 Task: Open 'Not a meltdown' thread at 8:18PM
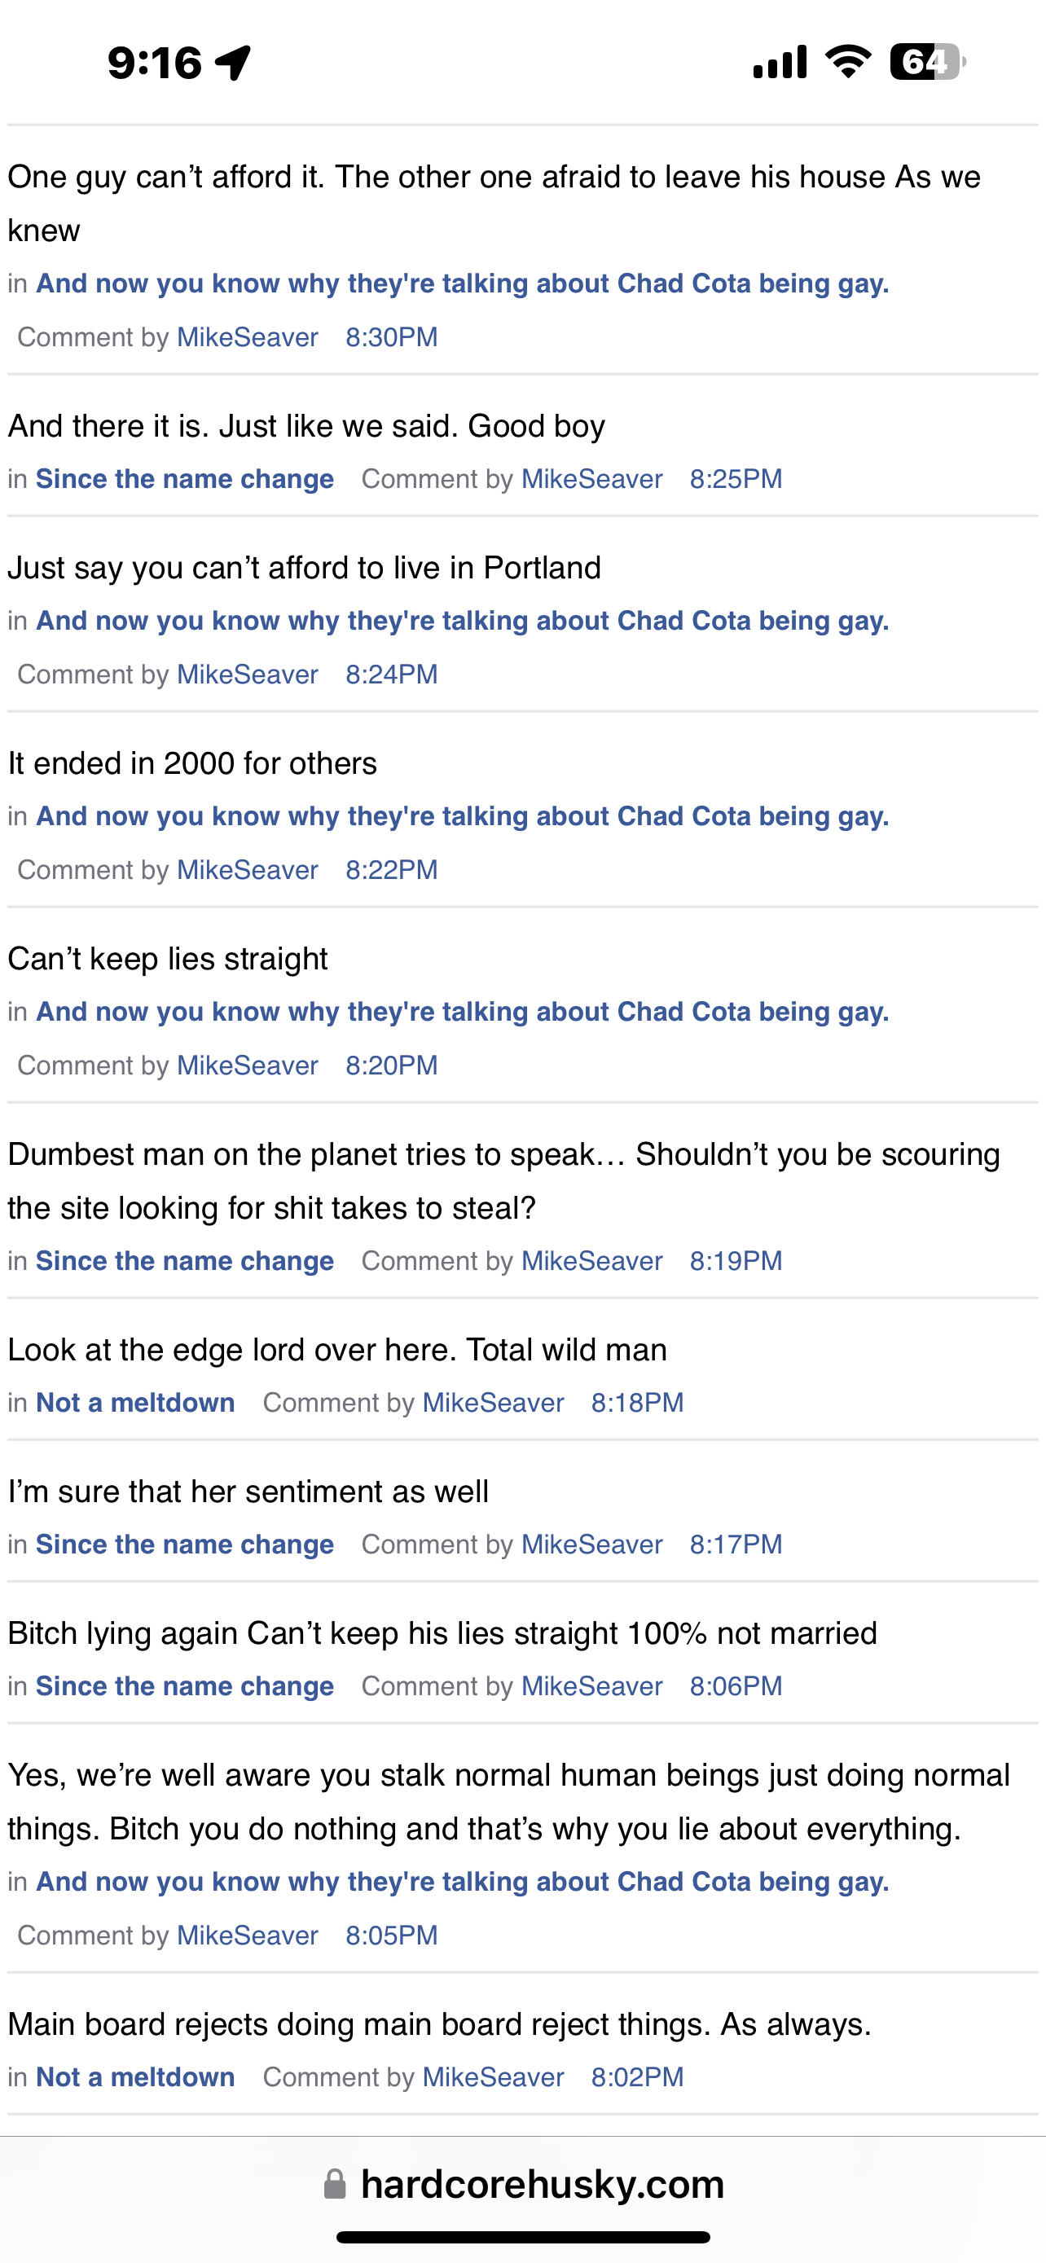(x=135, y=1402)
